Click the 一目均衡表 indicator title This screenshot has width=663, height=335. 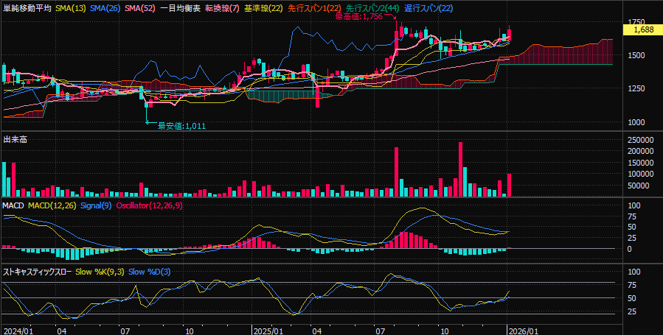[x=180, y=7]
